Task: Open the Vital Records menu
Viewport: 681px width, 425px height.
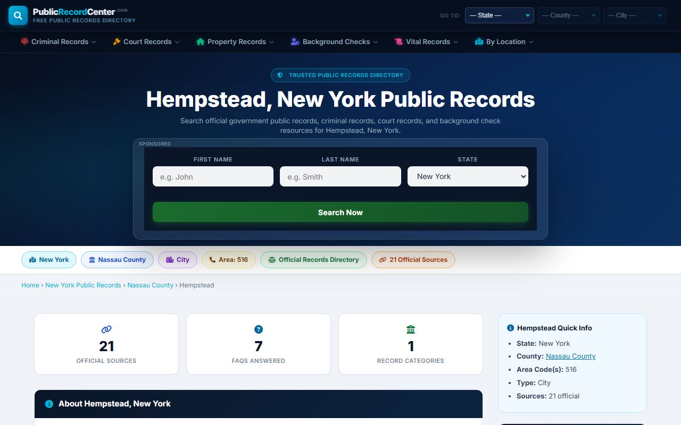Action: click(x=427, y=41)
